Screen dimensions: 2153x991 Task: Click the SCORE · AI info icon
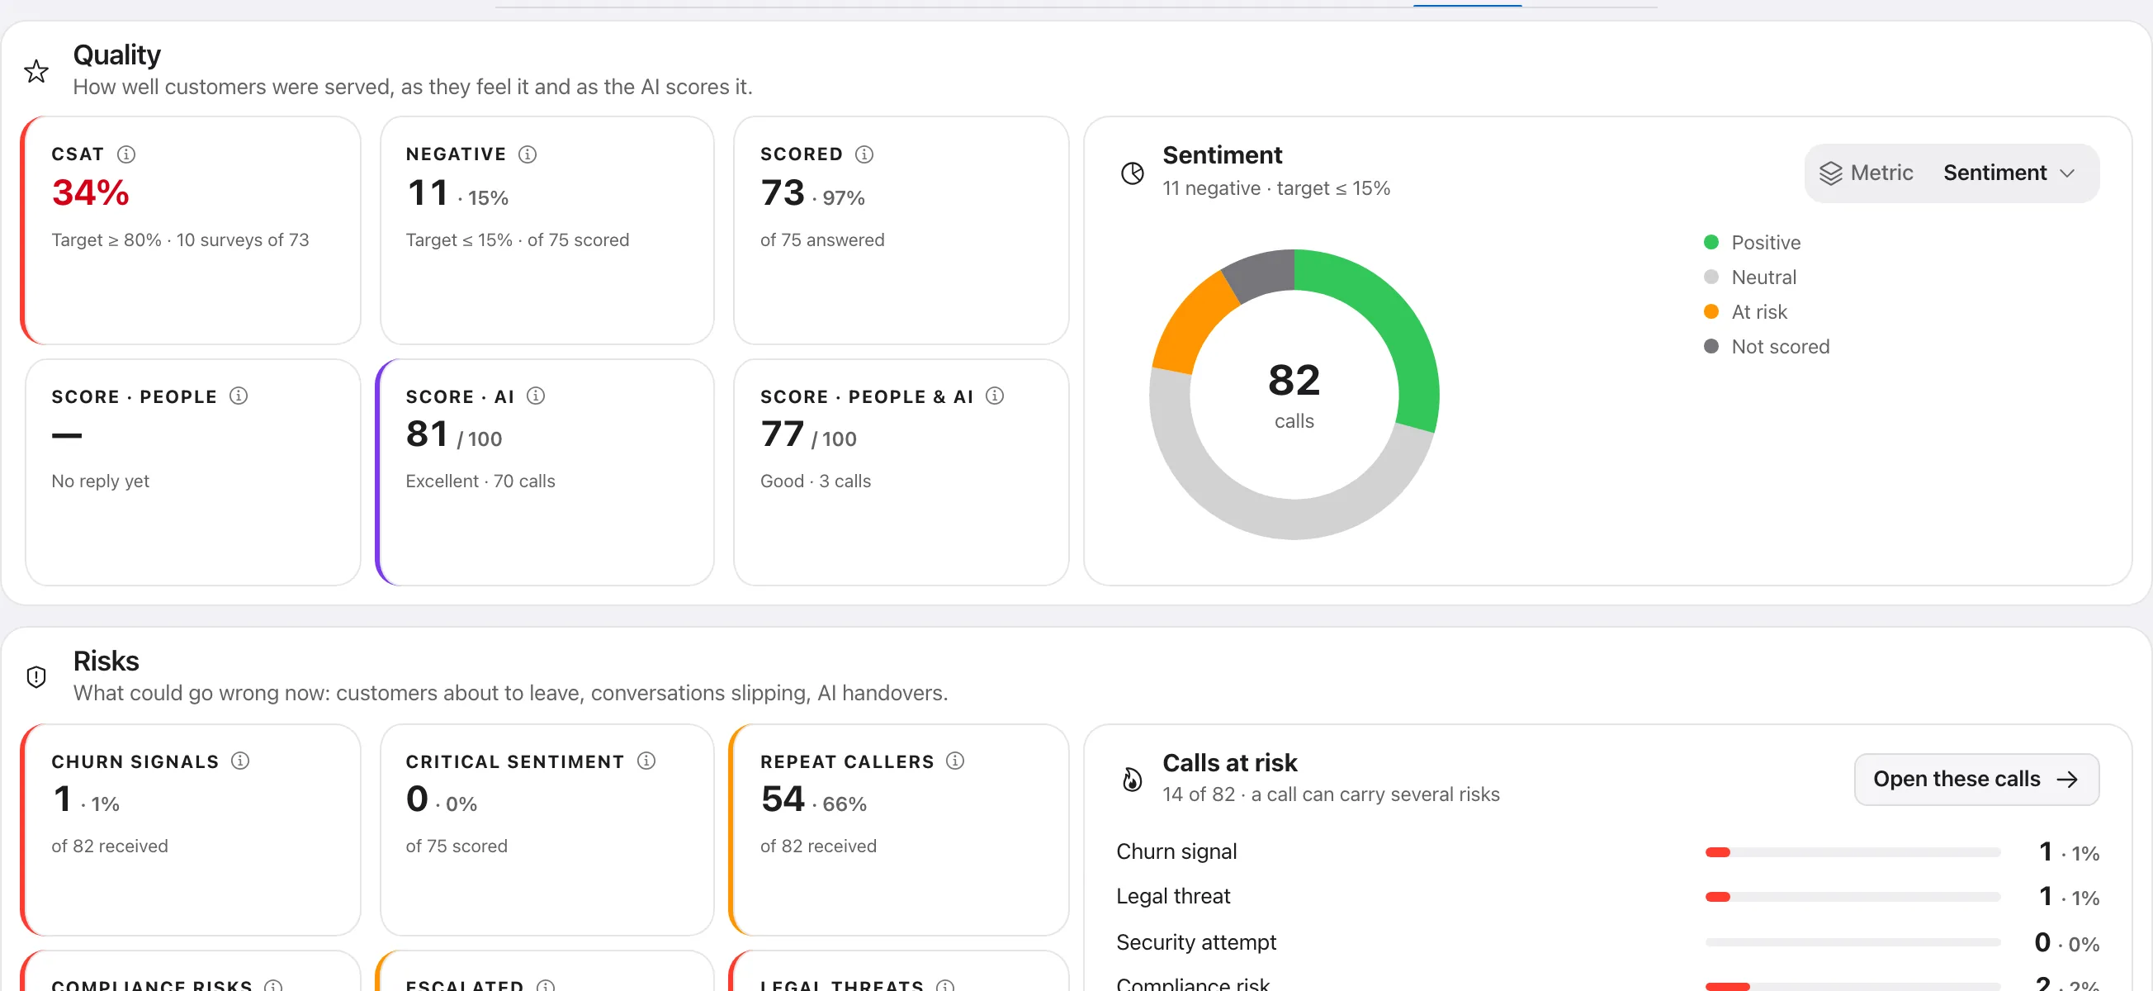[x=536, y=396]
